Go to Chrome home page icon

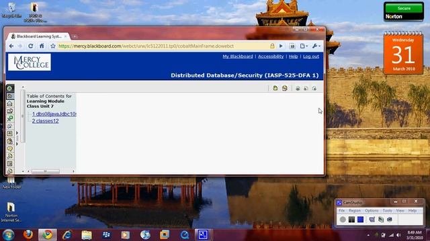click(x=42, y=46)
